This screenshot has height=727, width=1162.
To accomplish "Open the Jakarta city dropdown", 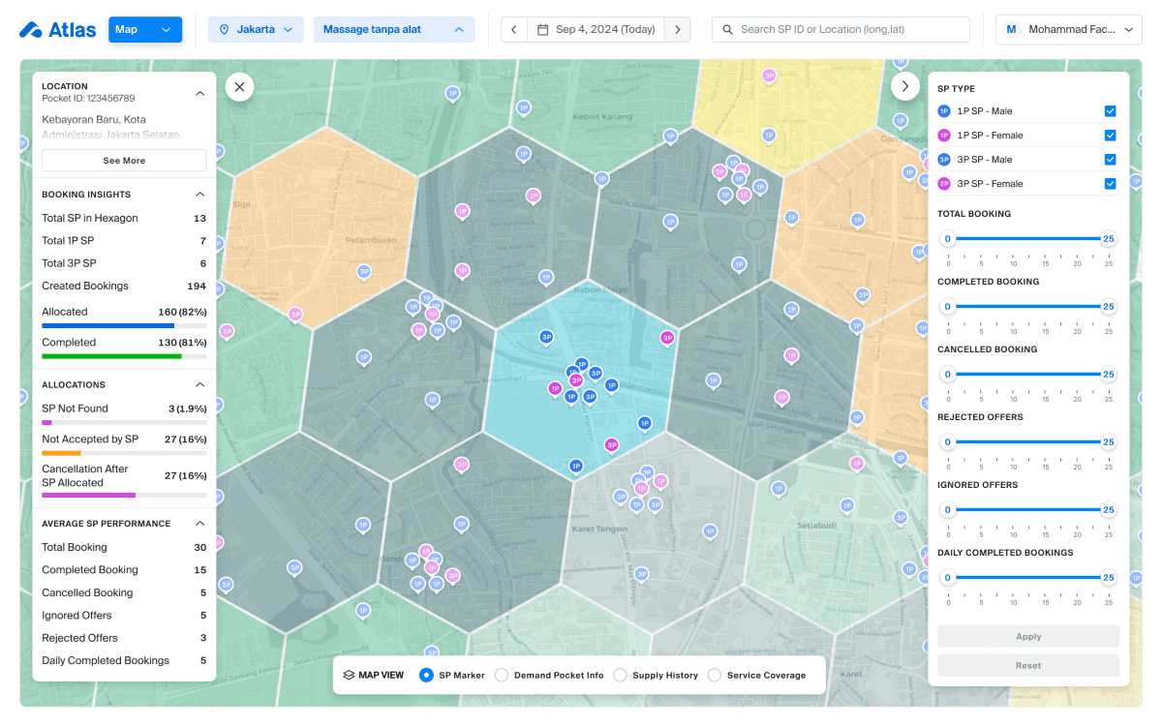I will point(256,30).
